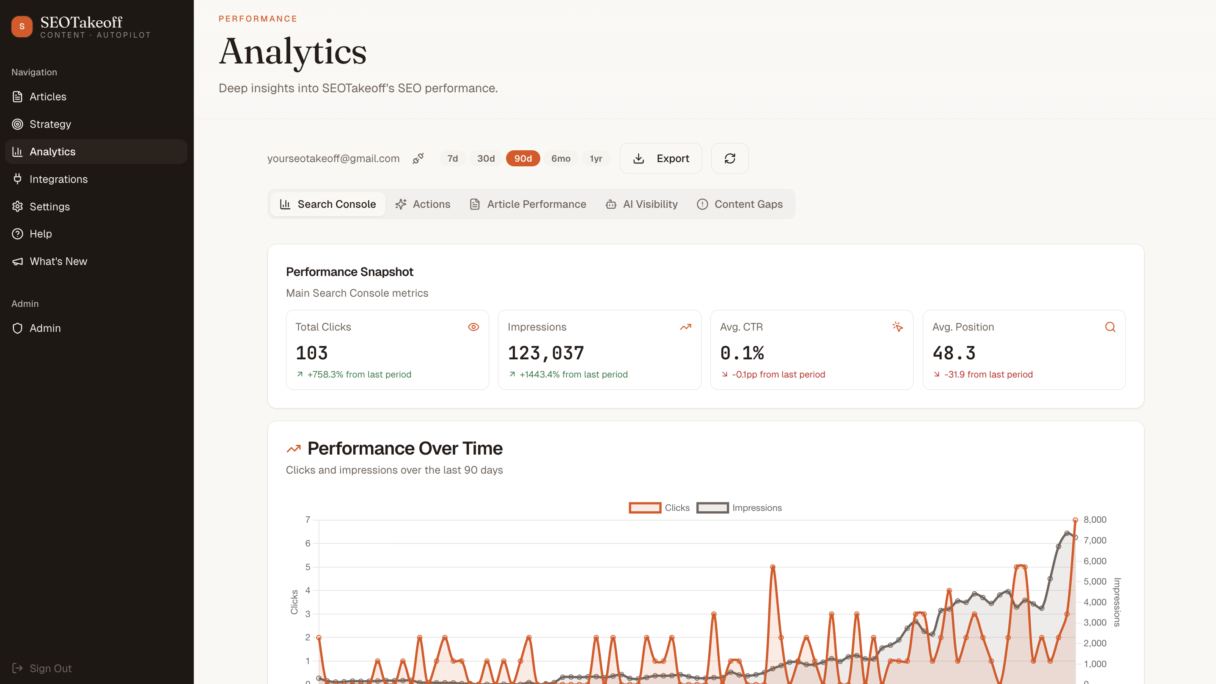
Task: Click the sparkle icon on Actions tab
Action: (x=401, y=204)
